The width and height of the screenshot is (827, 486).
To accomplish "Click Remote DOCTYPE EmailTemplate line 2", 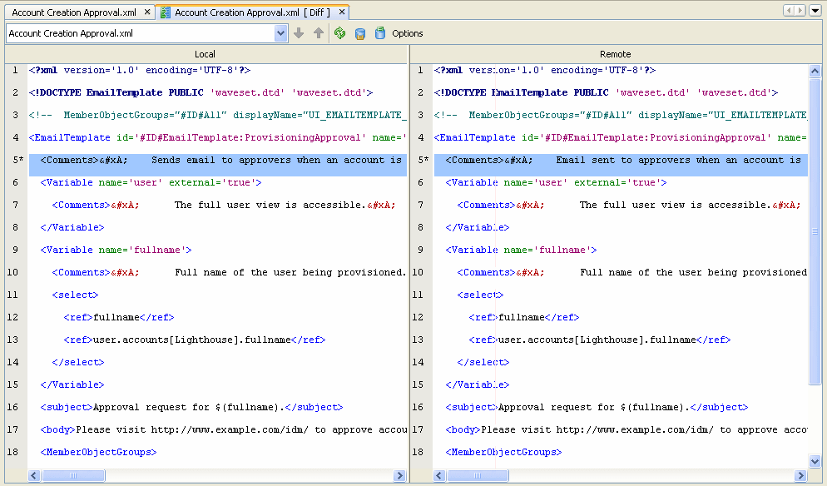I will [x=606, y=92].
